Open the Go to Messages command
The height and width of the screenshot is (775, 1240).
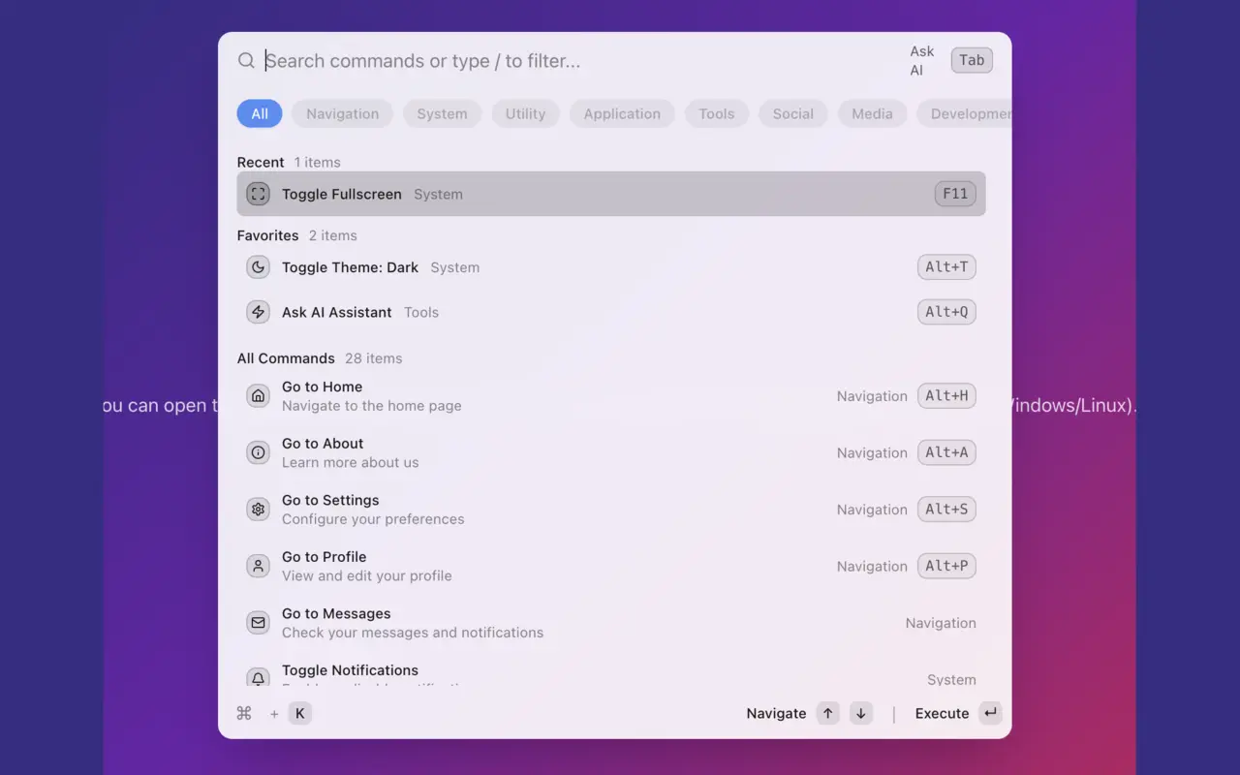pos(611,623)
